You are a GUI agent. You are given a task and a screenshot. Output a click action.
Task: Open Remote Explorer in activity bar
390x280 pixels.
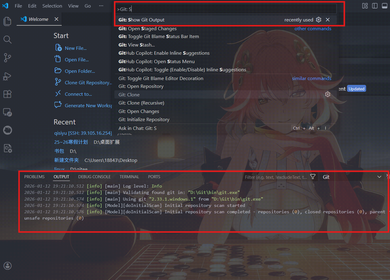click(x=7, y=112)
